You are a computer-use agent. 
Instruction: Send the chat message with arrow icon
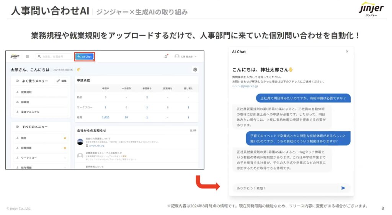pyautogui.click(x=343, y=188)
